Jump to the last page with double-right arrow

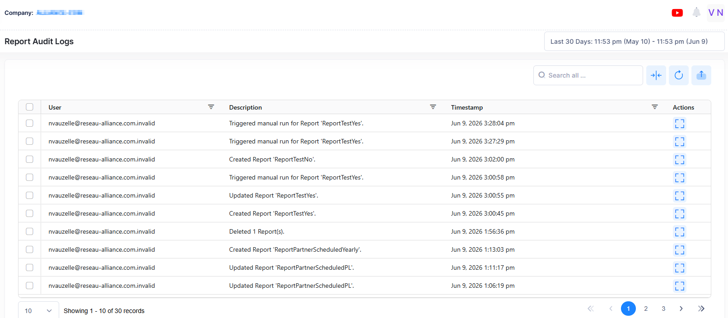click(x=701, y=309)
